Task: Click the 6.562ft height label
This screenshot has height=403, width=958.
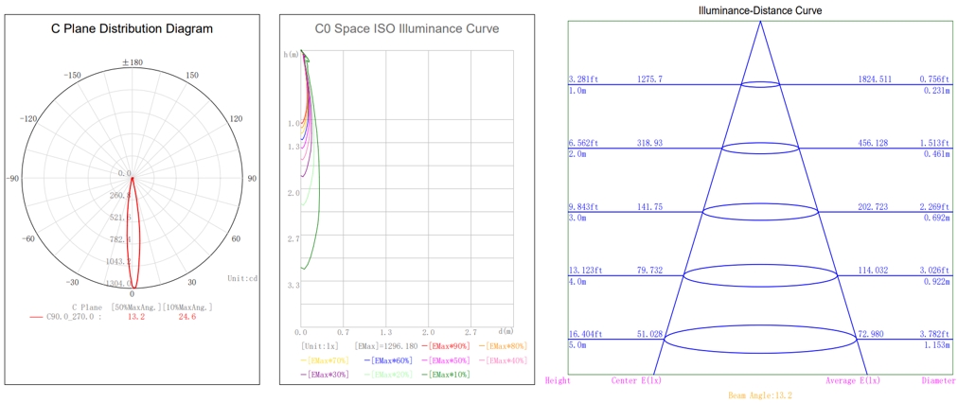Action: click(x=583, y=143)
